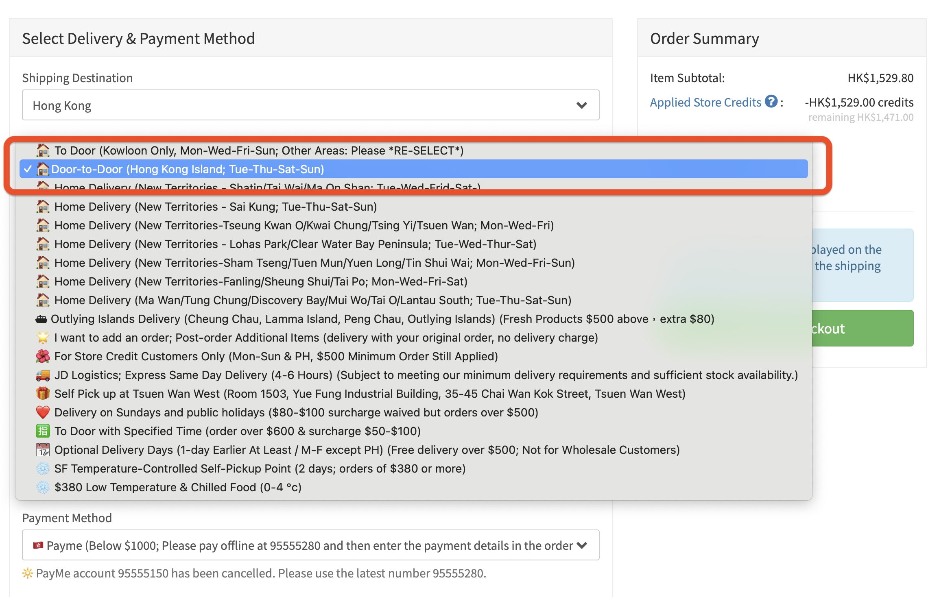Select $380 Low Temperature & Chilled Food

(178, 487)
